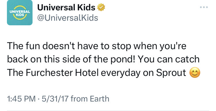Click the word stop in the first line
The image size is (216, 111).
[121, 47]
